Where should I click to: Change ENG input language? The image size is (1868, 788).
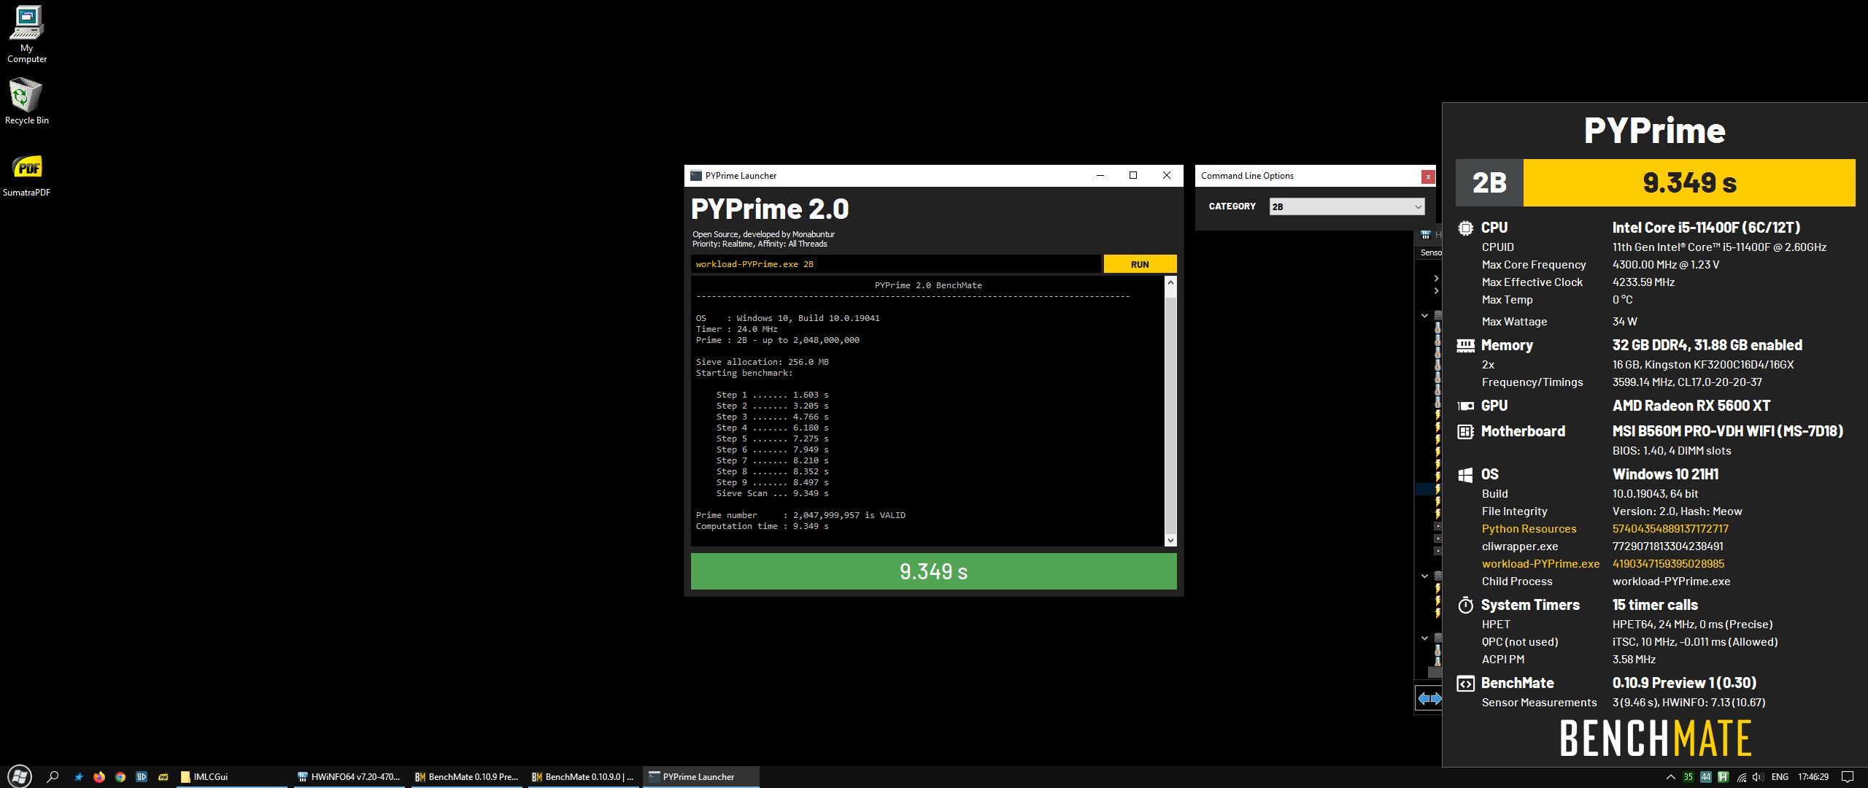pos(1780,777)
